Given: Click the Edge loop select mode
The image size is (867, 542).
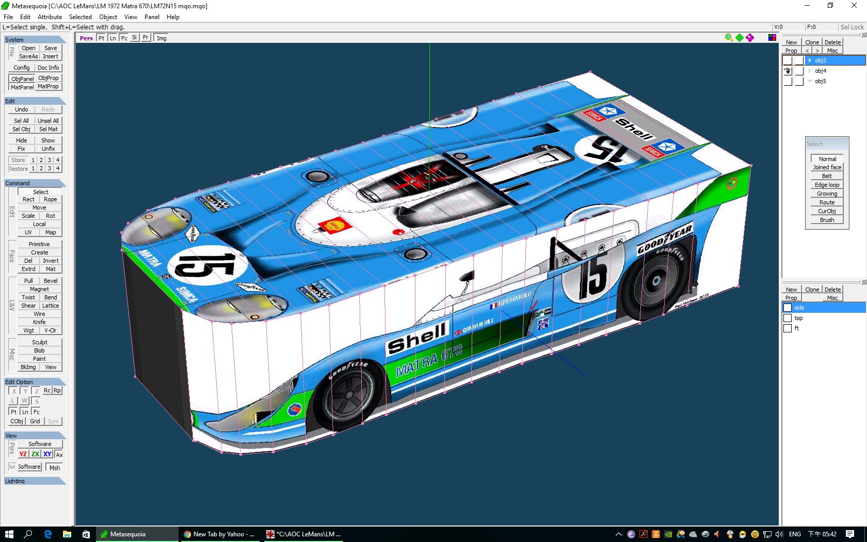Looking at the screenshot, I should [827, 185].
